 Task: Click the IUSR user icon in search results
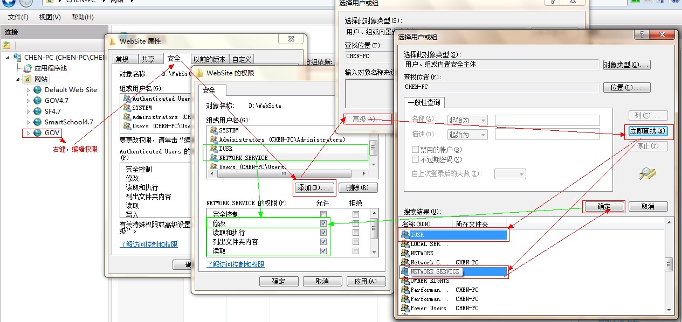click(405, 235)
